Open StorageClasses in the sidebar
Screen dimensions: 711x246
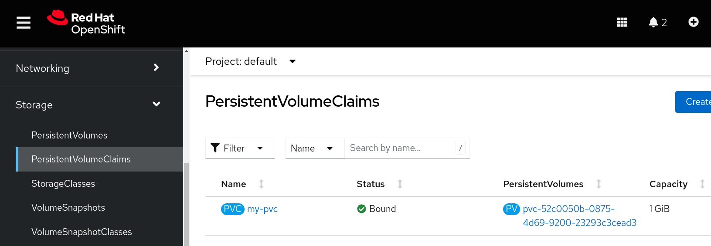(x=63, y=184)
